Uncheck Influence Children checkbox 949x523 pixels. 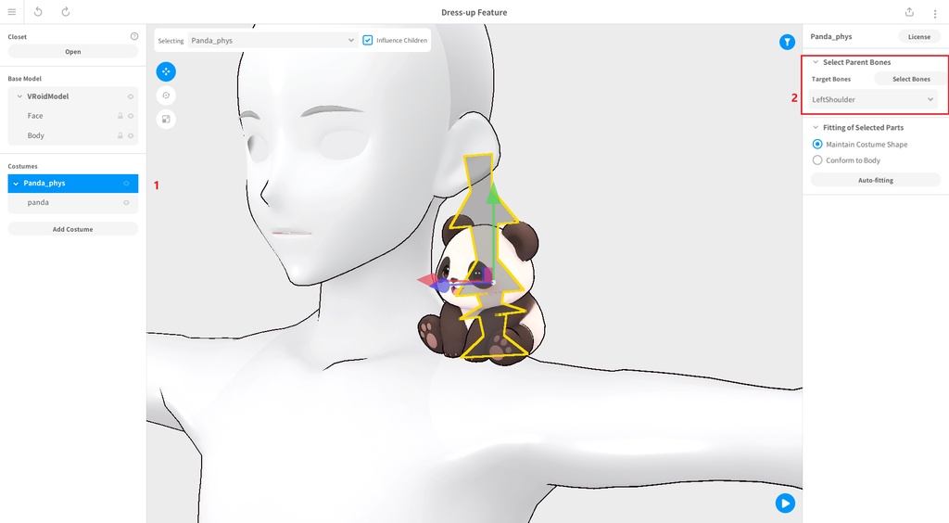[367, 40]
